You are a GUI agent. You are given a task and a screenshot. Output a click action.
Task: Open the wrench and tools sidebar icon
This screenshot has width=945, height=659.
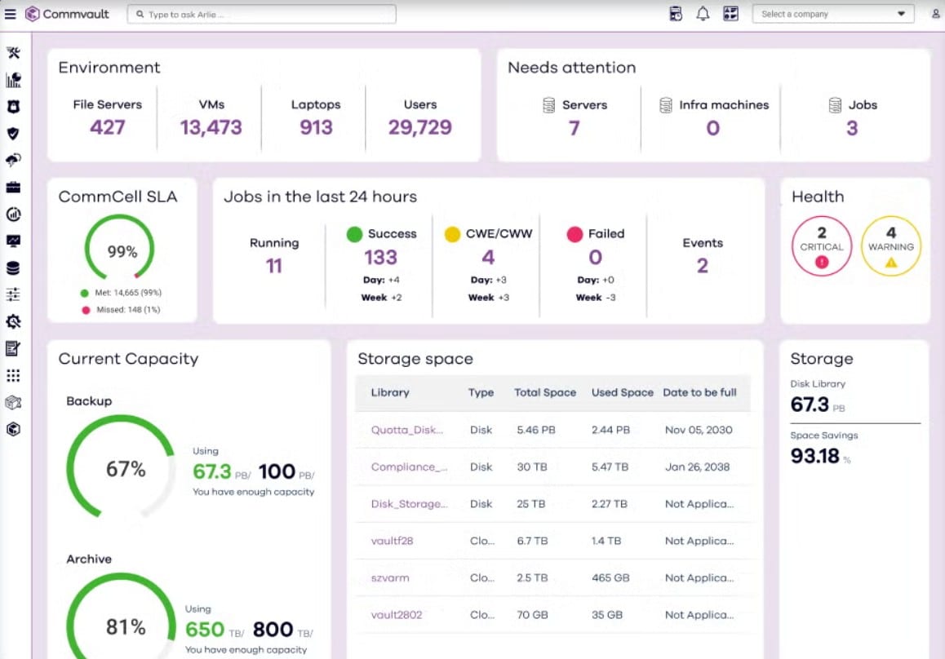tap(13, 53)
